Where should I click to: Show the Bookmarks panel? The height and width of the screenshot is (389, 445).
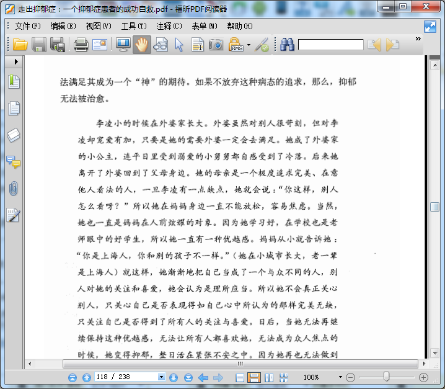click(14, 82)
